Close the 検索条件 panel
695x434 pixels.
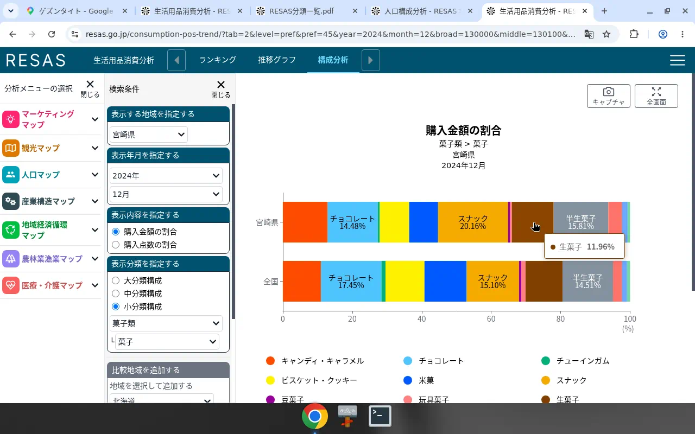pos(221,89)
